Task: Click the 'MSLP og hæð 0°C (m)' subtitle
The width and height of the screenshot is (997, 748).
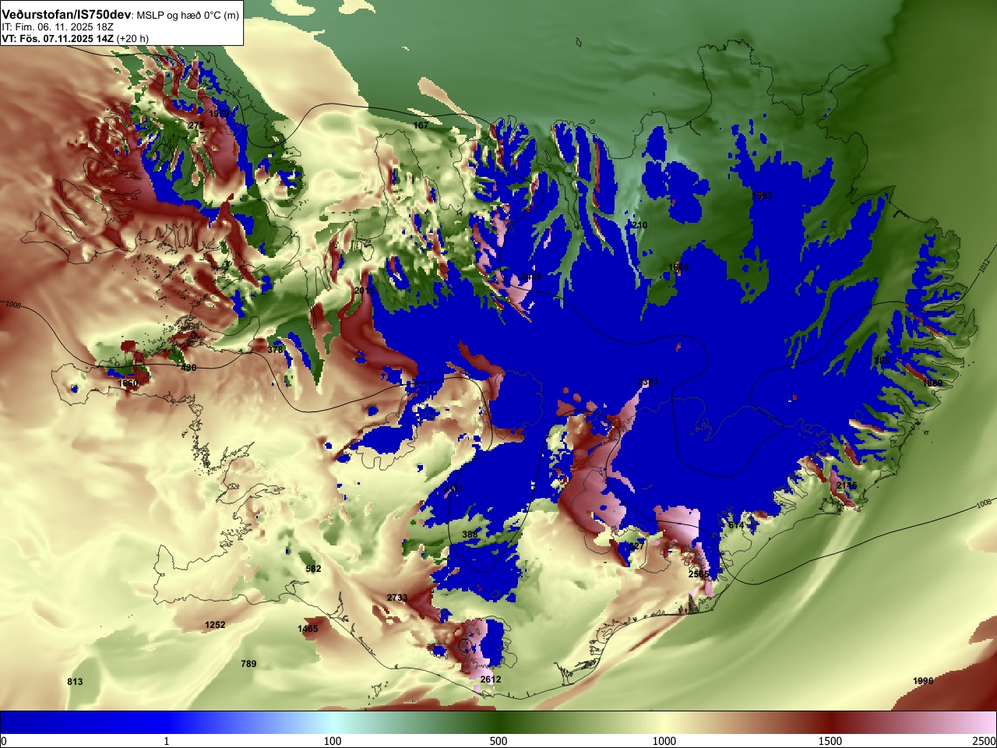Action: (189, 16)
